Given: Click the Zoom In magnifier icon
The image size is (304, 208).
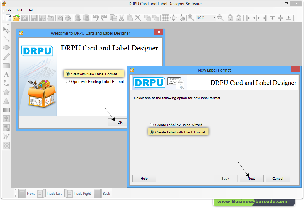Looking at the screenshot, I should pos(191,18).
